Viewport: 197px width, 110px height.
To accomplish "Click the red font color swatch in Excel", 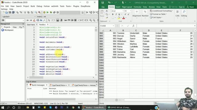I will click(x=124, y=18).
